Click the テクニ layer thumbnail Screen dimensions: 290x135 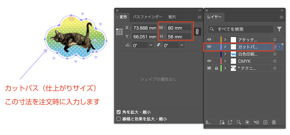pyautogui.click(x=233, y=68)
